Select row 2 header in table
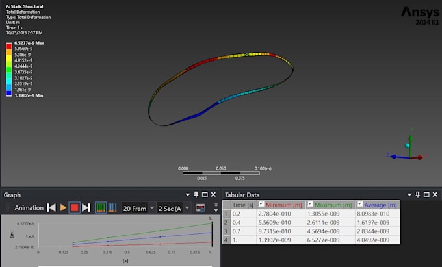Screen dimensions: 442x267 pyautogui.click(x=226, y=222)
